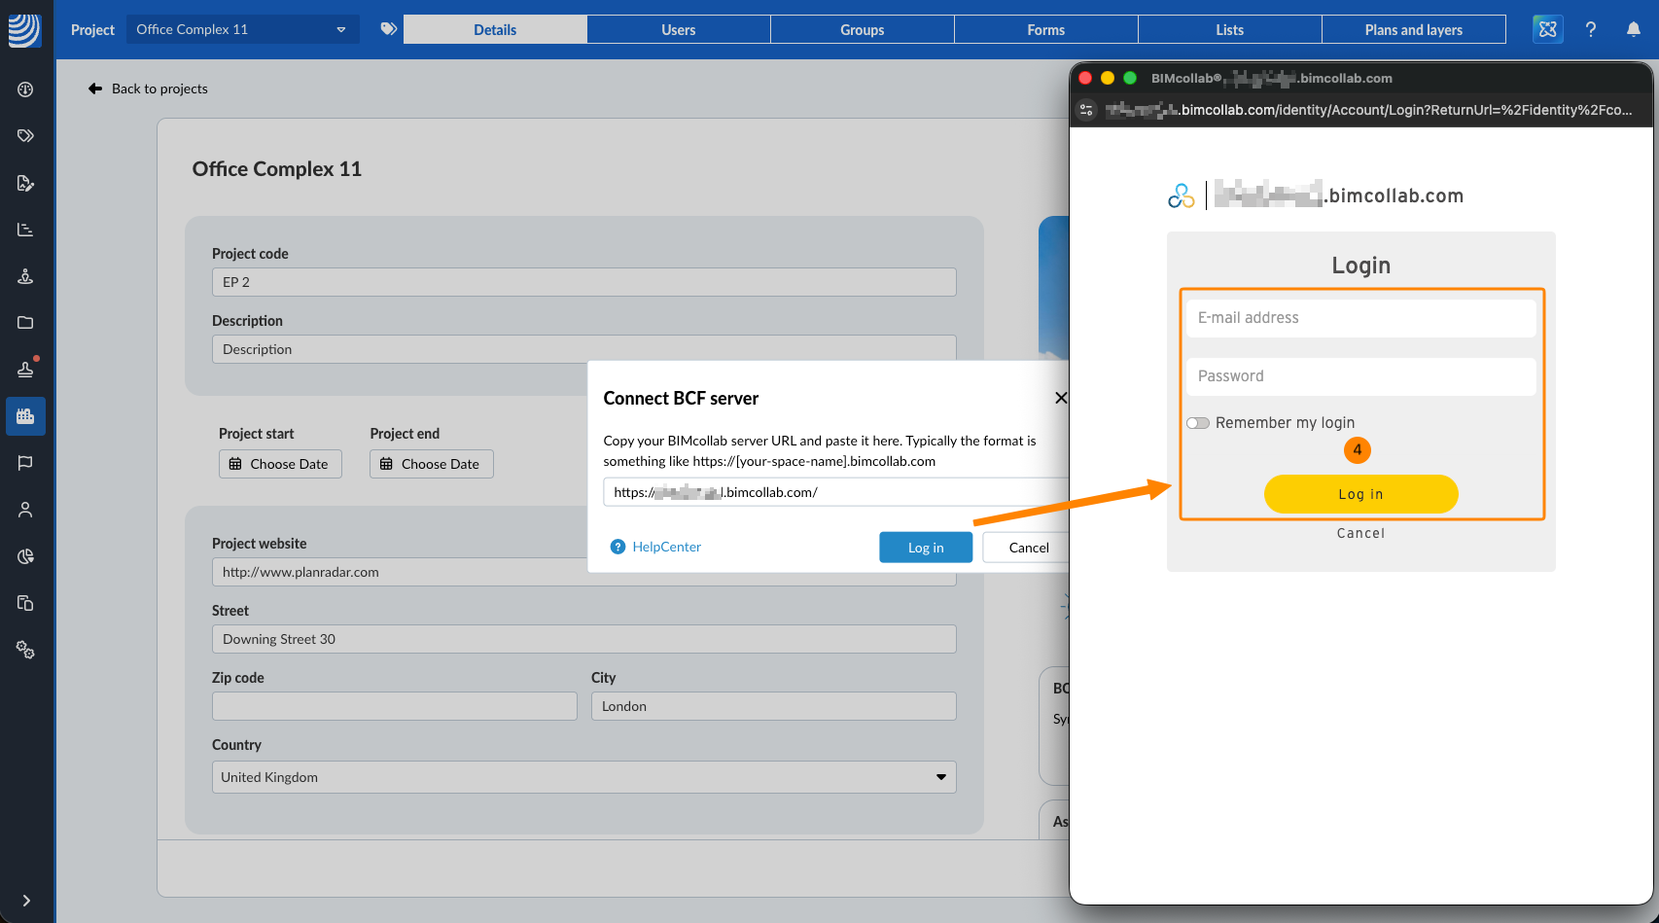Open the user person icon in sidebar
Viewport: 1659px width, 923px height.
(x=26, y=510)
